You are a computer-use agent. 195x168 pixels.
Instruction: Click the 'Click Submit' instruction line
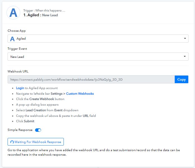(25, 121)
